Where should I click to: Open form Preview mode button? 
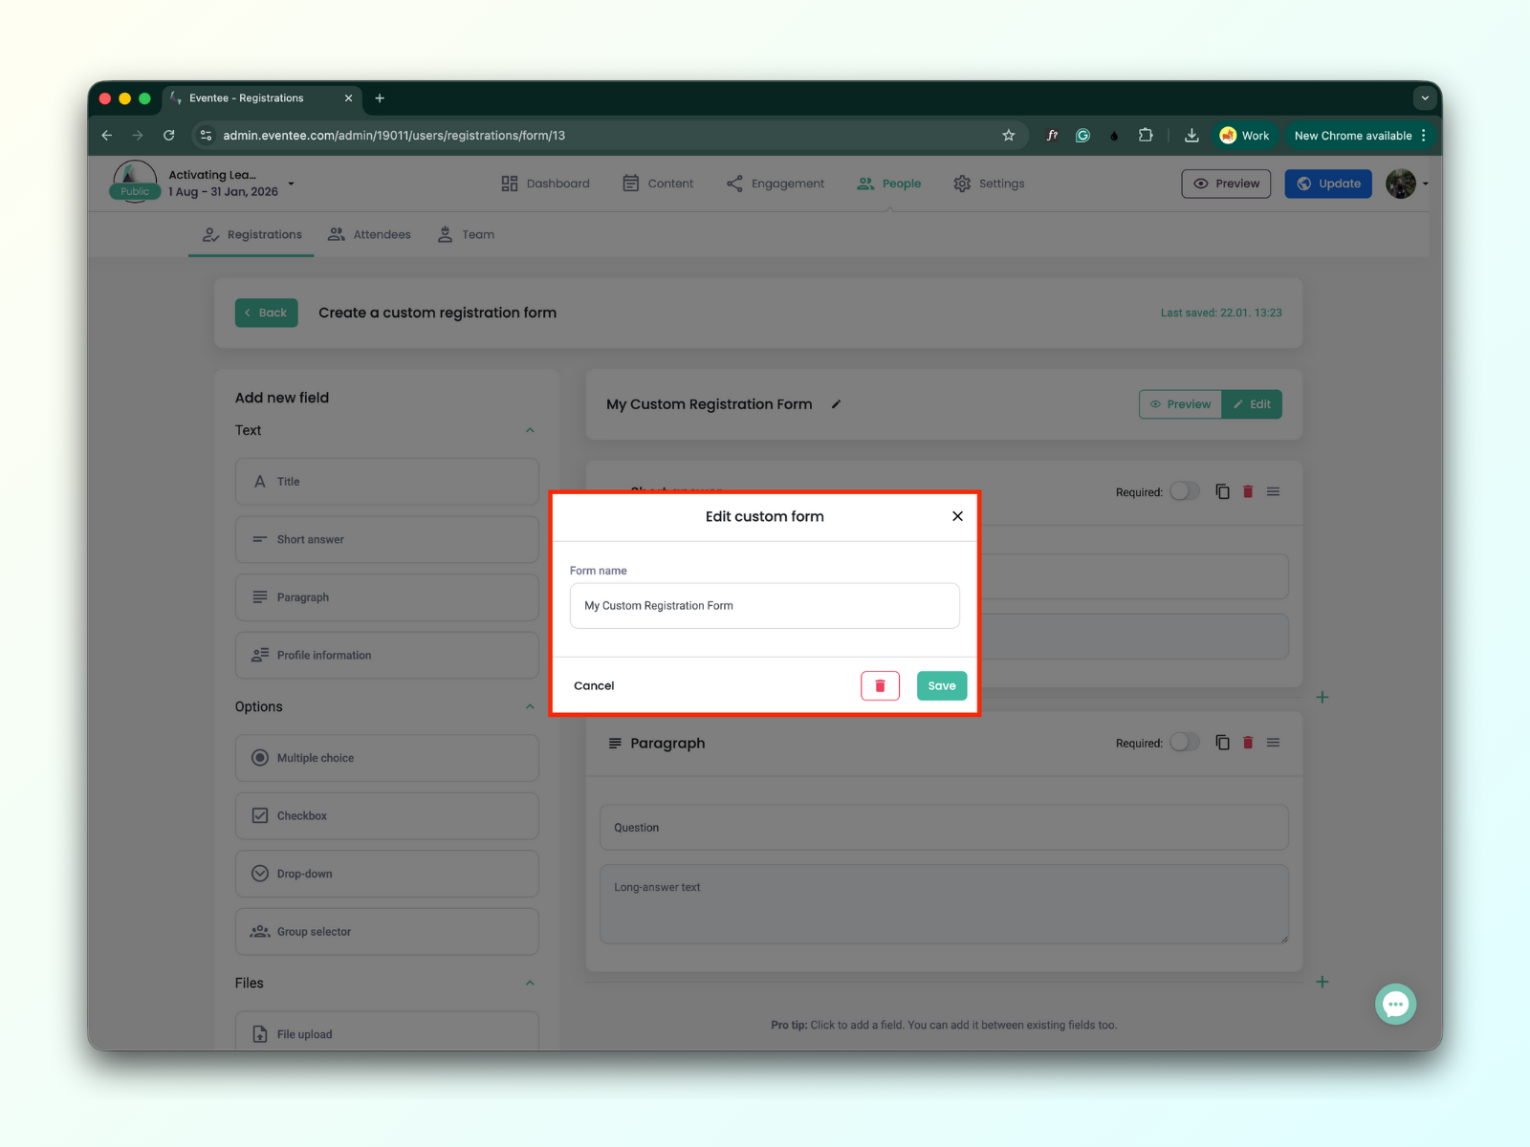point(1180,404)
